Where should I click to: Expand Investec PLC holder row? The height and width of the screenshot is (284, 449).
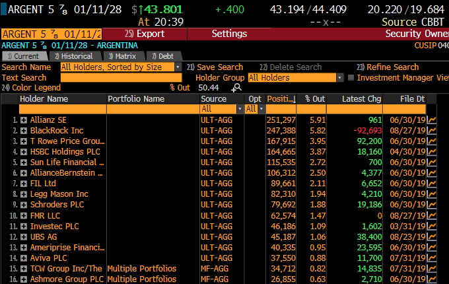pyautogui.click(x=24, y=227)
